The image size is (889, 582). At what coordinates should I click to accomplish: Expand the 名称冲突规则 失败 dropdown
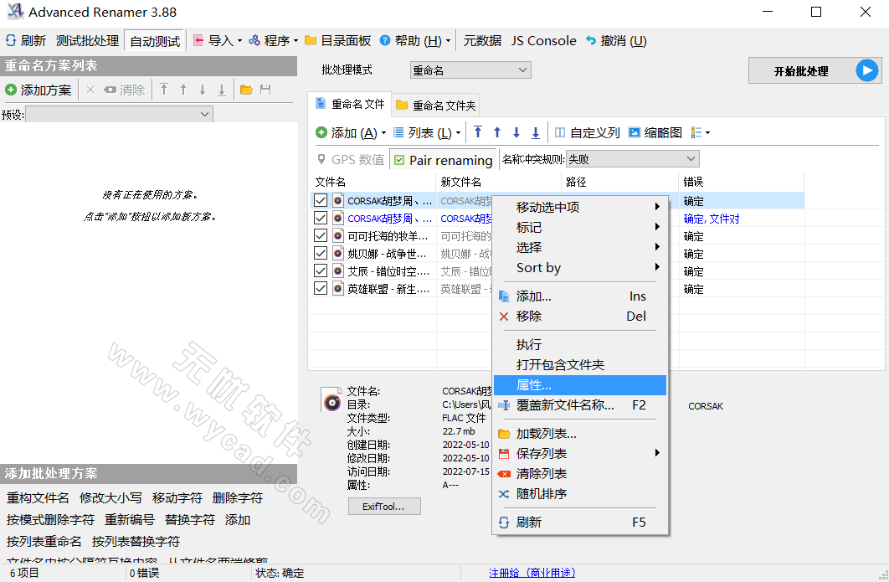tap(632, 159)
